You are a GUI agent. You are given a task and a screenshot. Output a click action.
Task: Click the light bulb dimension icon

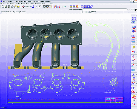click(134, 48)
